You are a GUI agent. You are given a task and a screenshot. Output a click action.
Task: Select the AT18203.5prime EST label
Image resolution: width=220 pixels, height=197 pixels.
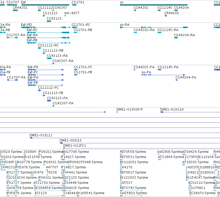195,162
